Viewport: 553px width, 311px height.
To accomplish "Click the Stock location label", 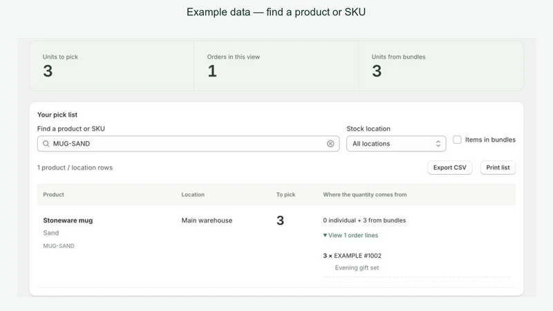I will 368,129.
